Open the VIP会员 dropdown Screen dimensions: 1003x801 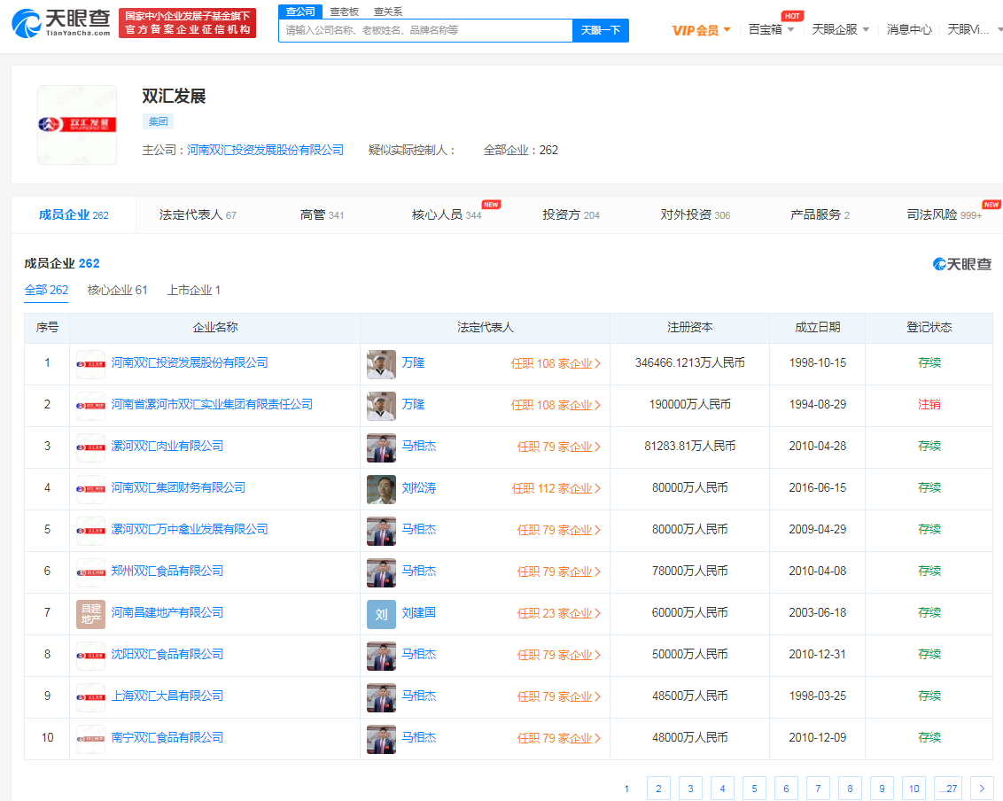pyautogui.click(x=701, y=30)
